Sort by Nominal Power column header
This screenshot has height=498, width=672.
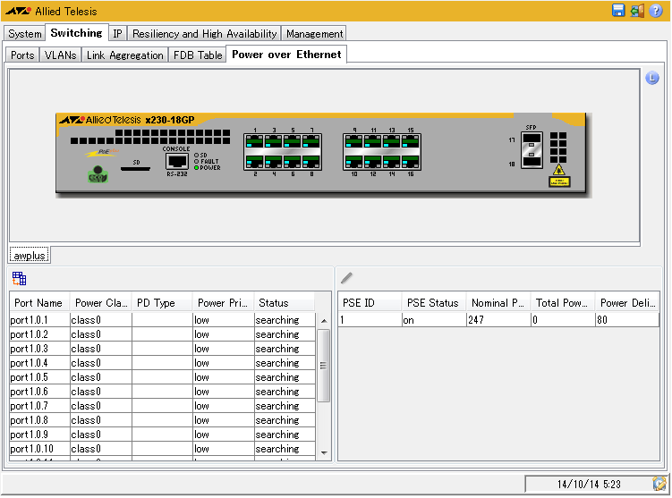pos(498,303)
